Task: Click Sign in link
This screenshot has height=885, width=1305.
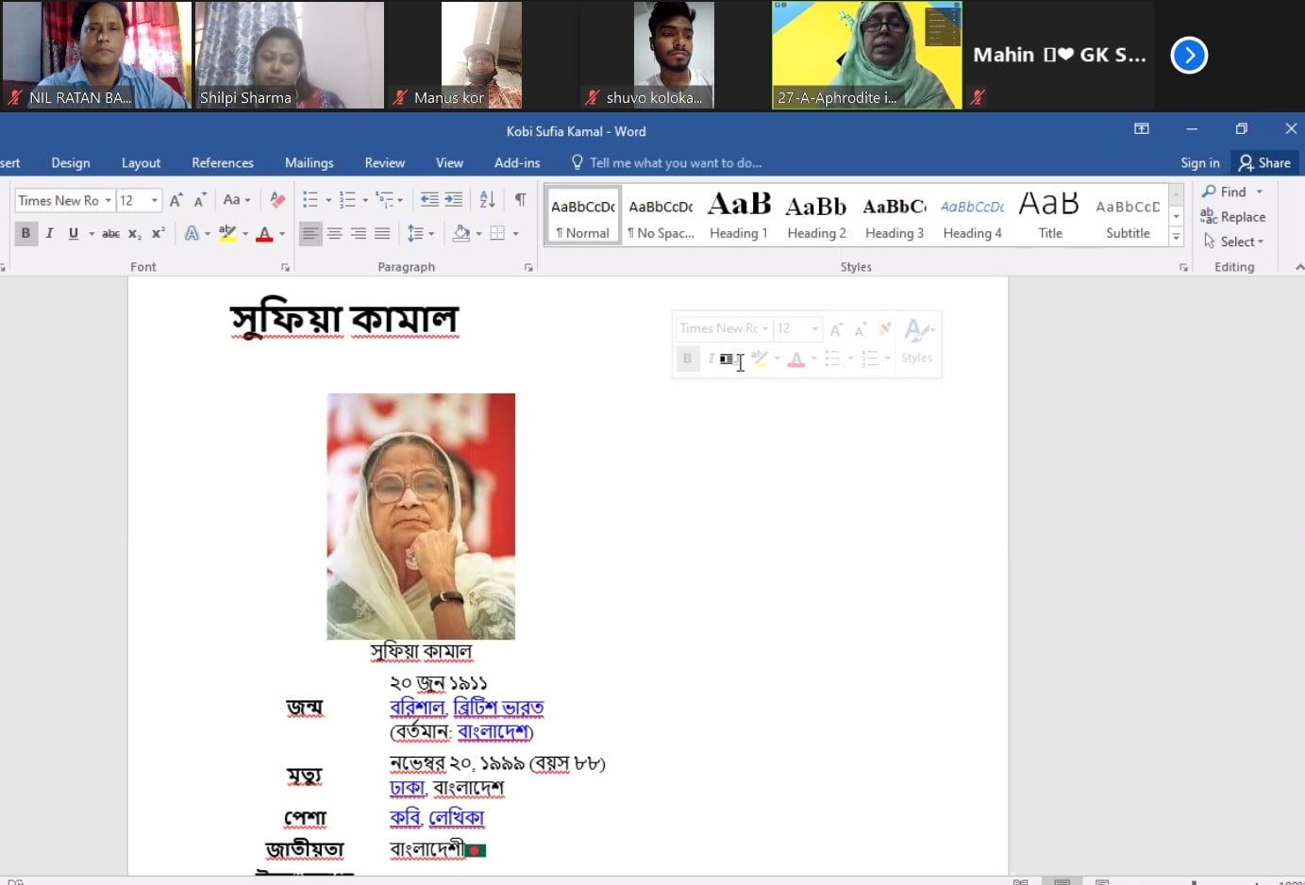Action: click(1199, 163)
